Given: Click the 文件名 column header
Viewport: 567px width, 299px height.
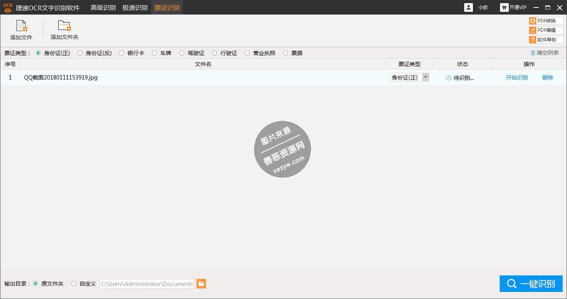Looking at the screenshot, I should [x=203, y=64].
